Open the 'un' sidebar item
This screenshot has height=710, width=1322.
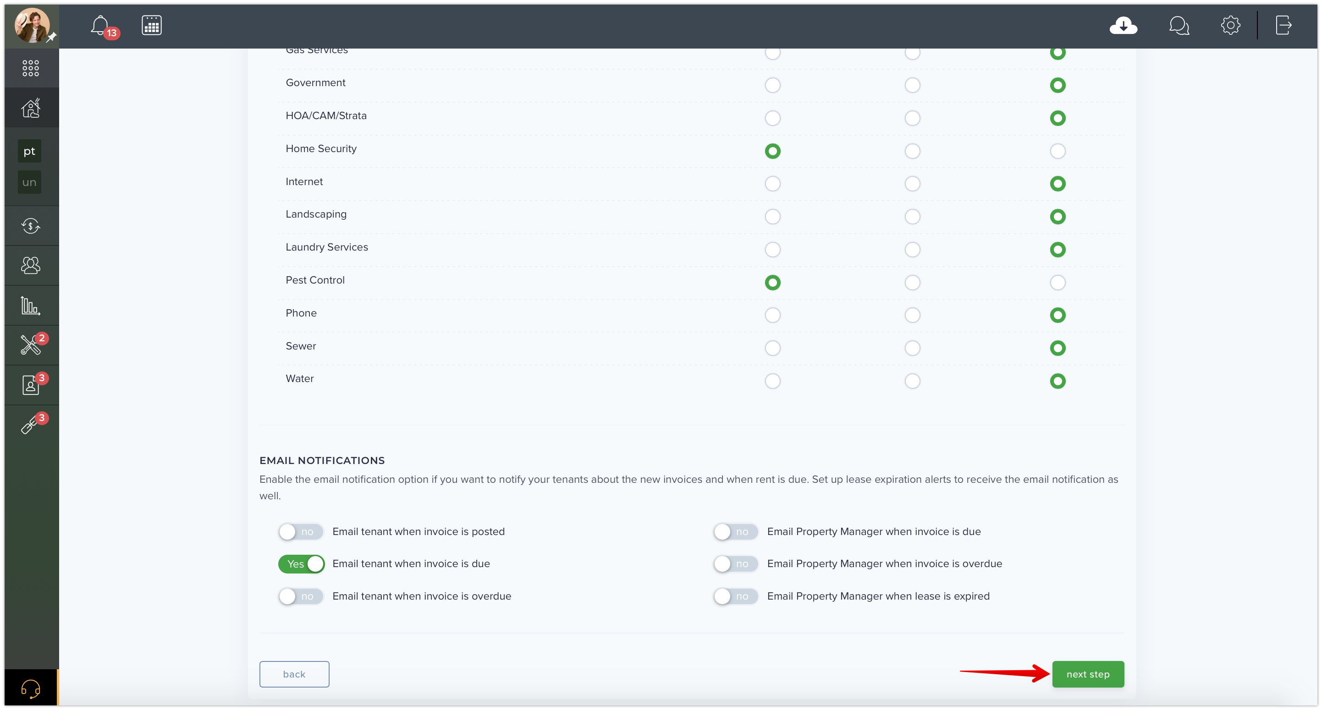click(x=29, y=182)
